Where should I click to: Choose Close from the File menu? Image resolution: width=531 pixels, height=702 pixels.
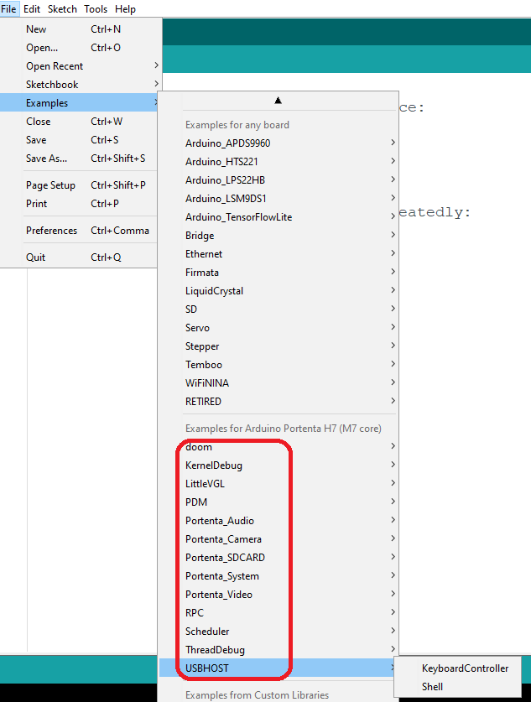(x=79, y=122)
